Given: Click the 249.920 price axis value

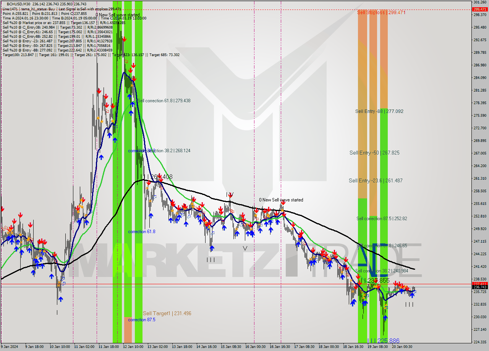Looking at the screenshot, I should pyautogui.click(x=480, y=229).
